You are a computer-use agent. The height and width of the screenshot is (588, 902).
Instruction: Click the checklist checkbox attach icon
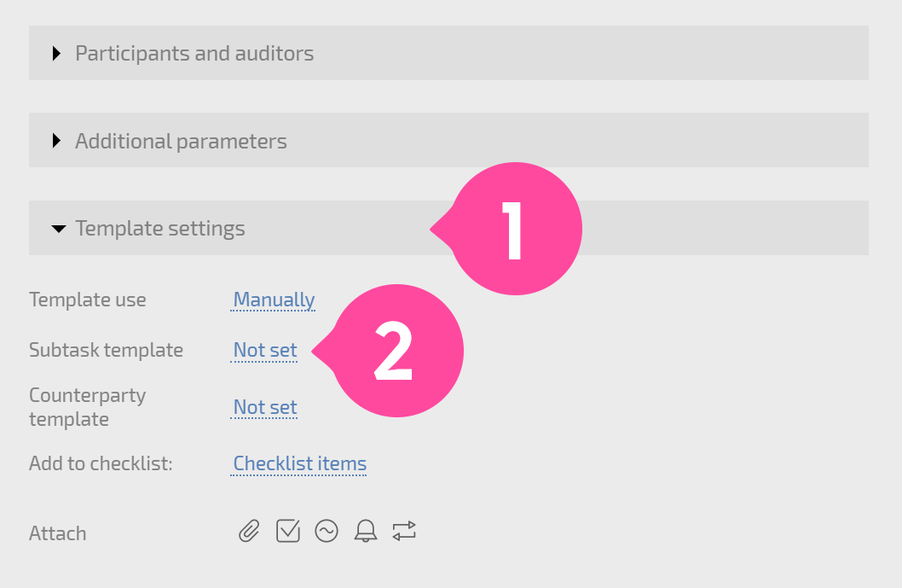pyautogui.click(x=288, y=531)
